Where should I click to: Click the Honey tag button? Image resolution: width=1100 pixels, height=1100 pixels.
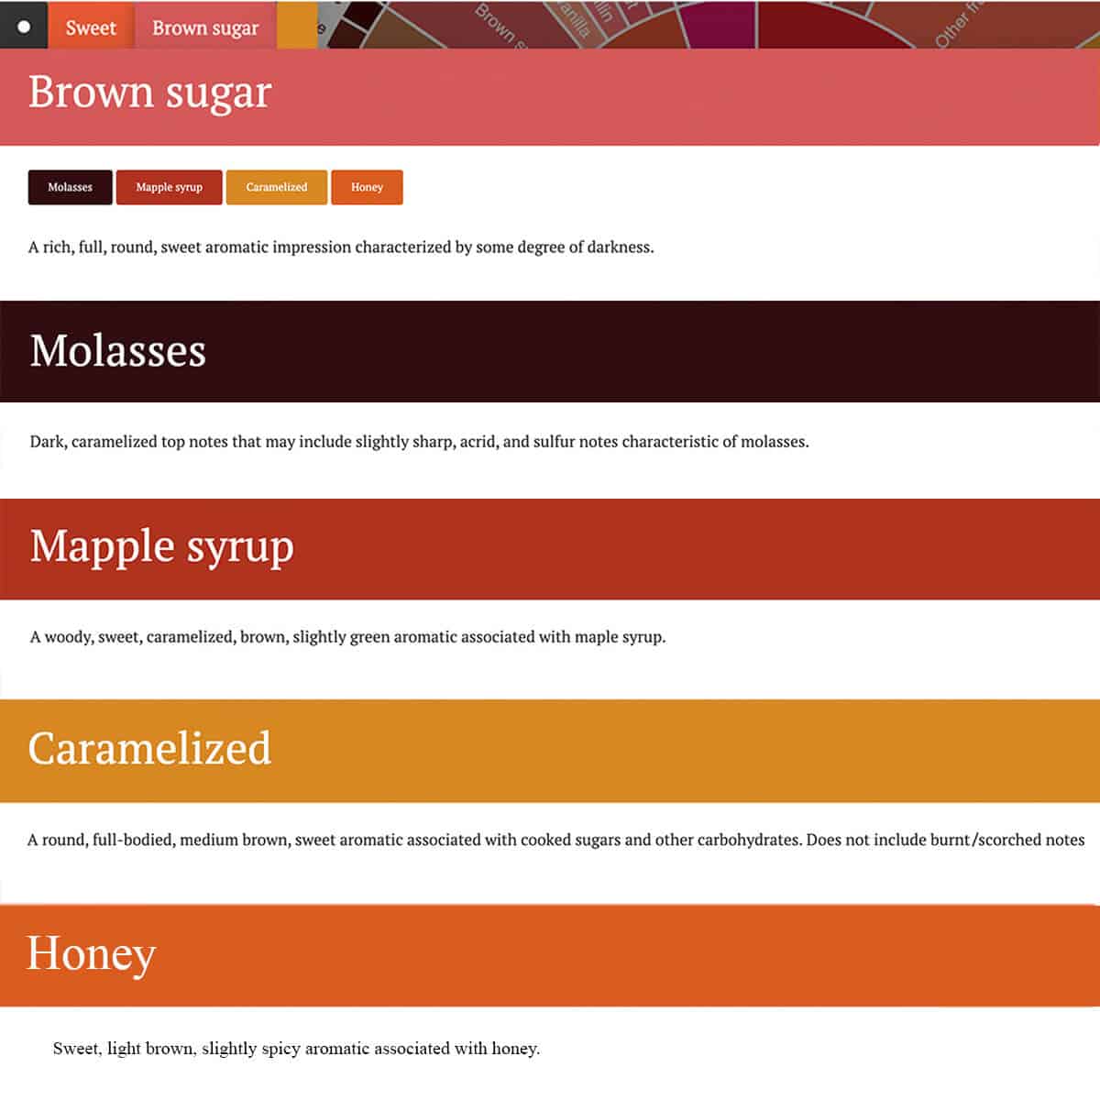click(x=367, y=187)
